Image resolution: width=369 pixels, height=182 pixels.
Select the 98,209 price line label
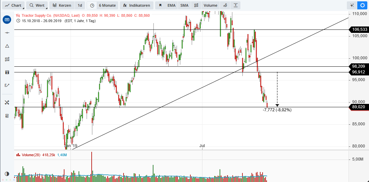[x=358, y=66]
